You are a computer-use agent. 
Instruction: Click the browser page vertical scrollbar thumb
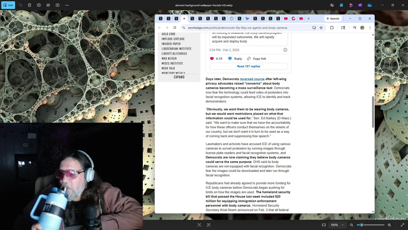tap(373, 112)
